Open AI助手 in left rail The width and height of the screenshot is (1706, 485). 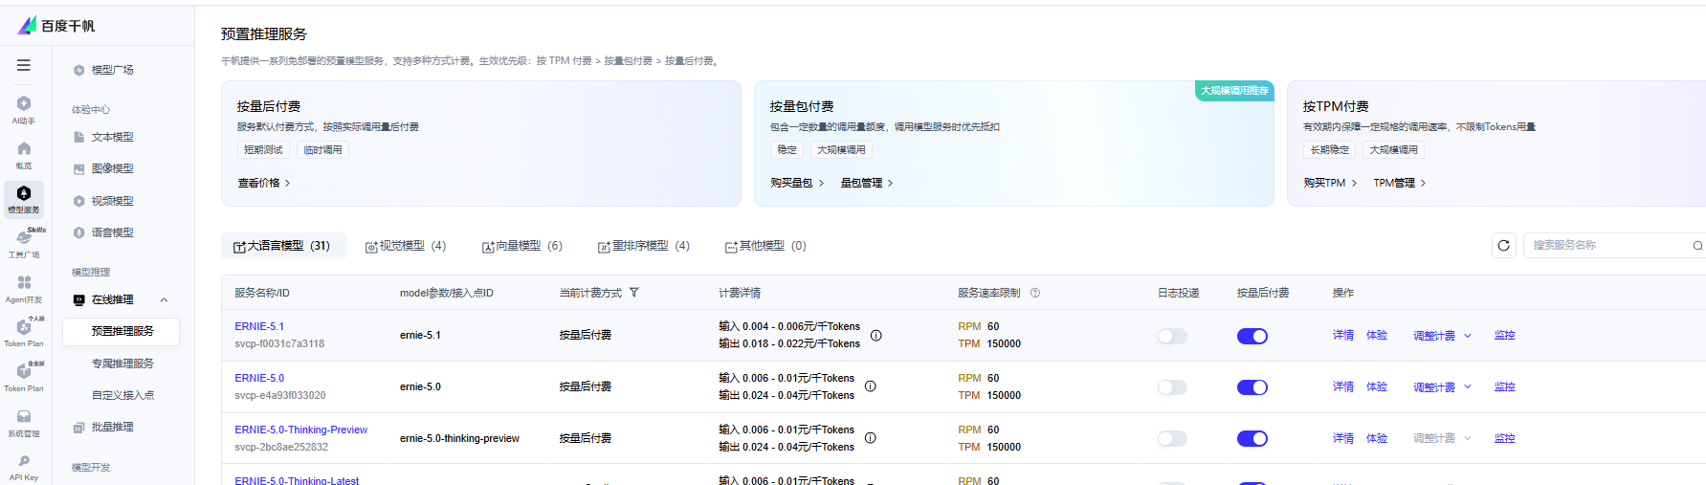click(24, 109)
